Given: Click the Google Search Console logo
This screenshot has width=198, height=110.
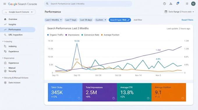Looking at the screenshot, I should pyautogui.click(x=23, y=4).
